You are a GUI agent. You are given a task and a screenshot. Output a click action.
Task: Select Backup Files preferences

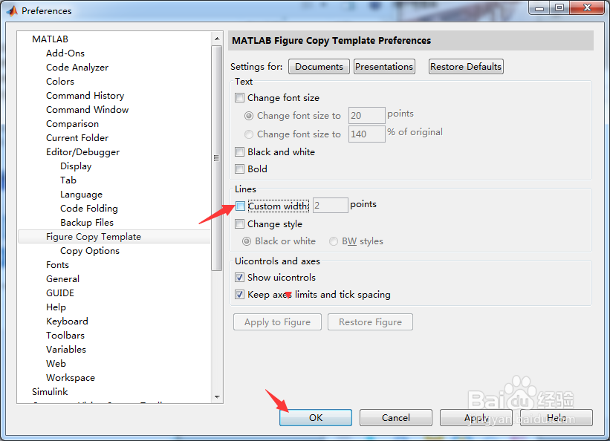(87, 223)
